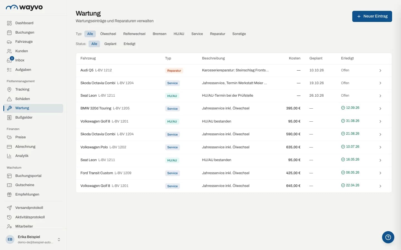Screen dimensions: 401x250
Task: Open the Aktivitätsprotokoll history icon
Action: click(x=9, y=217)
